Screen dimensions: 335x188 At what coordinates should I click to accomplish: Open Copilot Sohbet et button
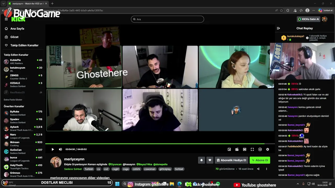pos(326,10)
